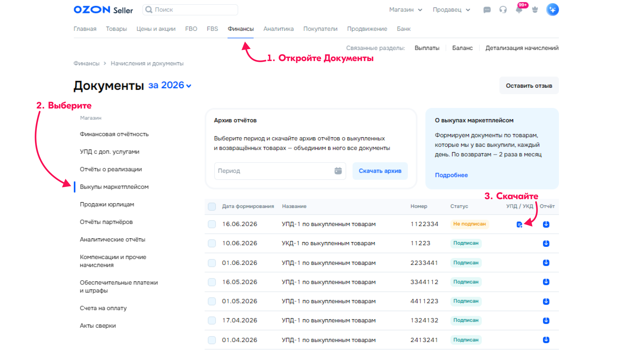The width and height of the screenshot is (641, 354).
Task: Download report for document number 2413241
Action: click(546, 340)
